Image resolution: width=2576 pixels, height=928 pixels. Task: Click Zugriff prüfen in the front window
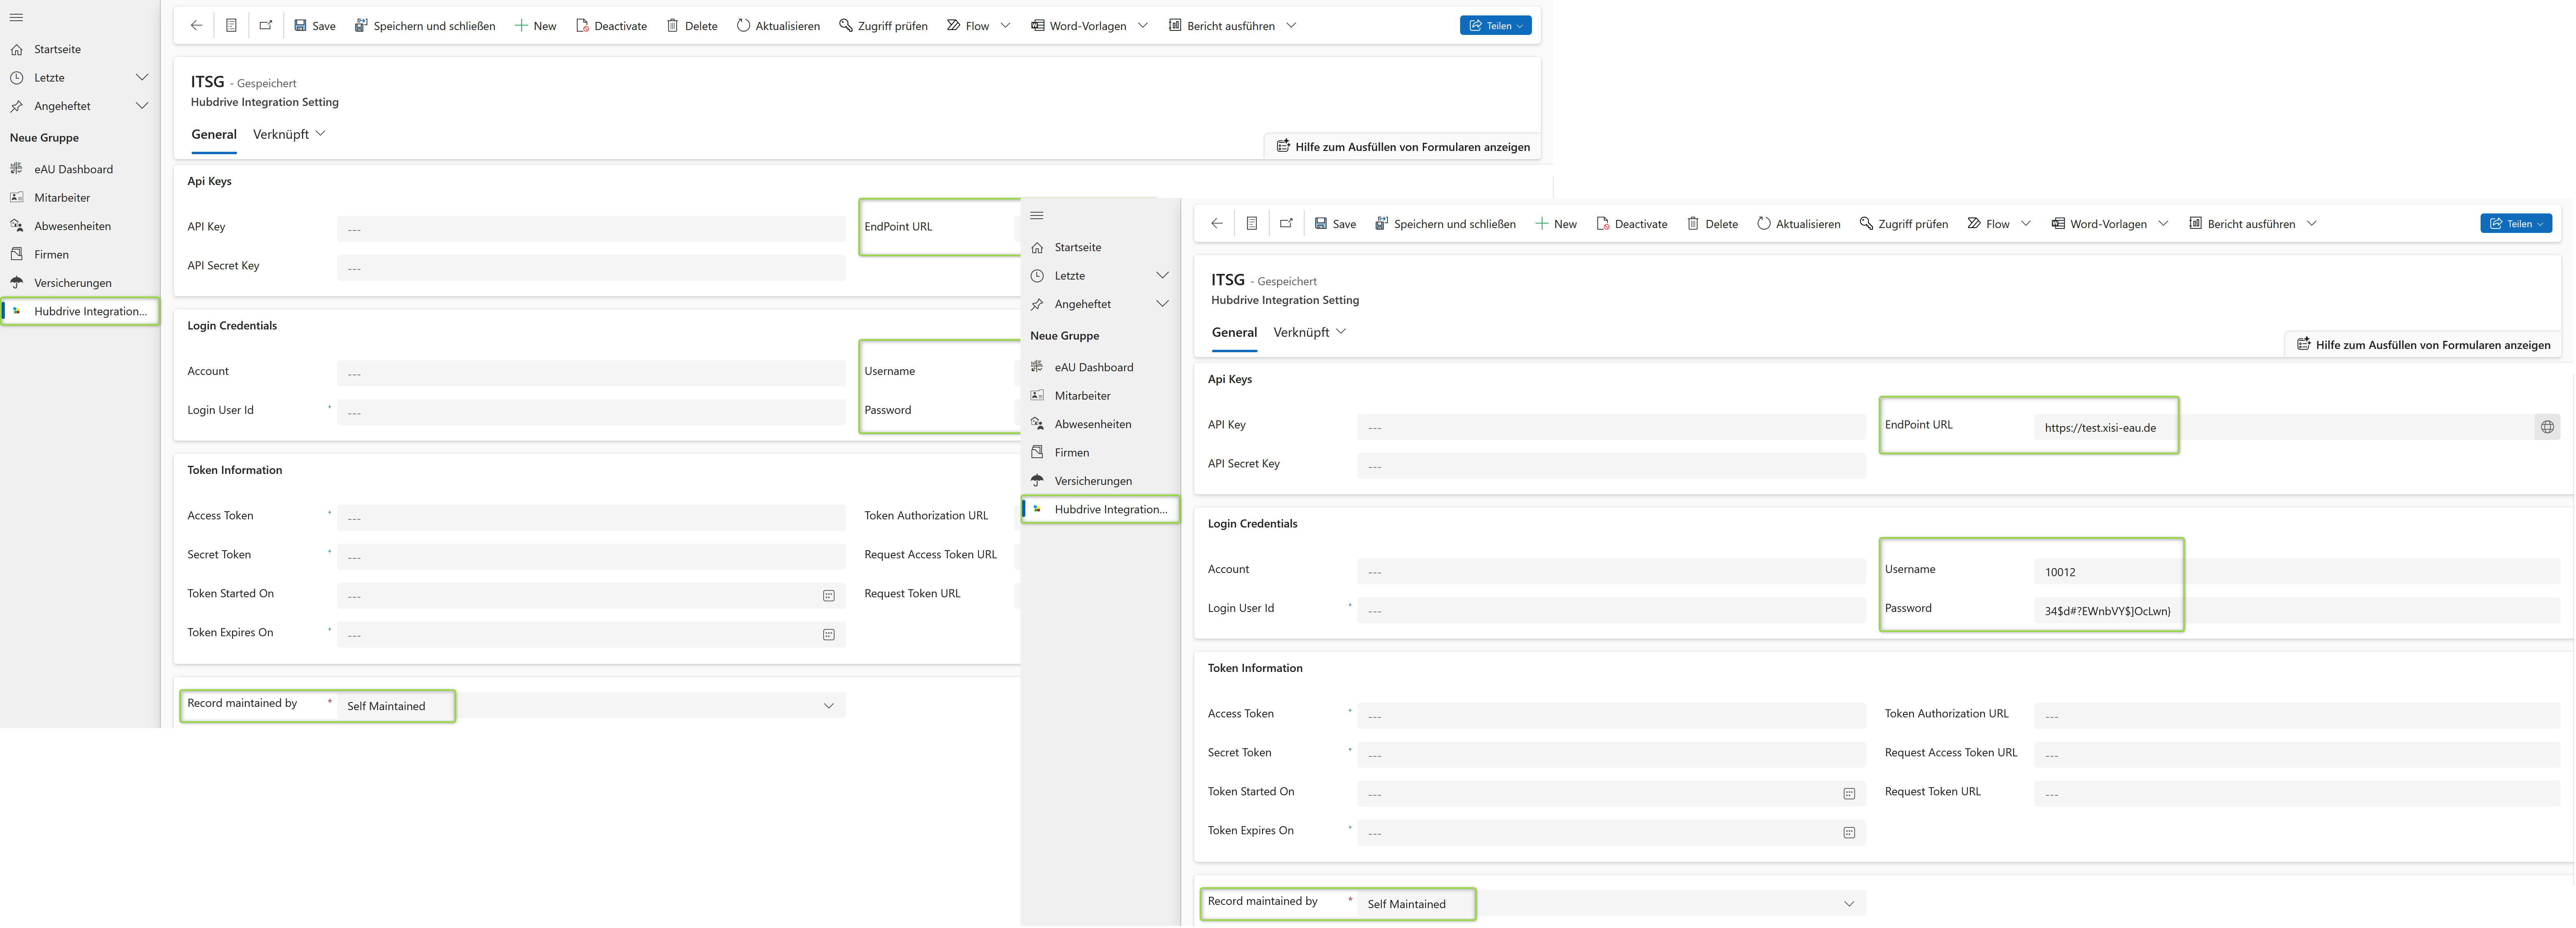click(1904, 224)
